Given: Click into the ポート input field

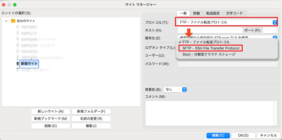Looking at the screenshot, I should point(270,30).
